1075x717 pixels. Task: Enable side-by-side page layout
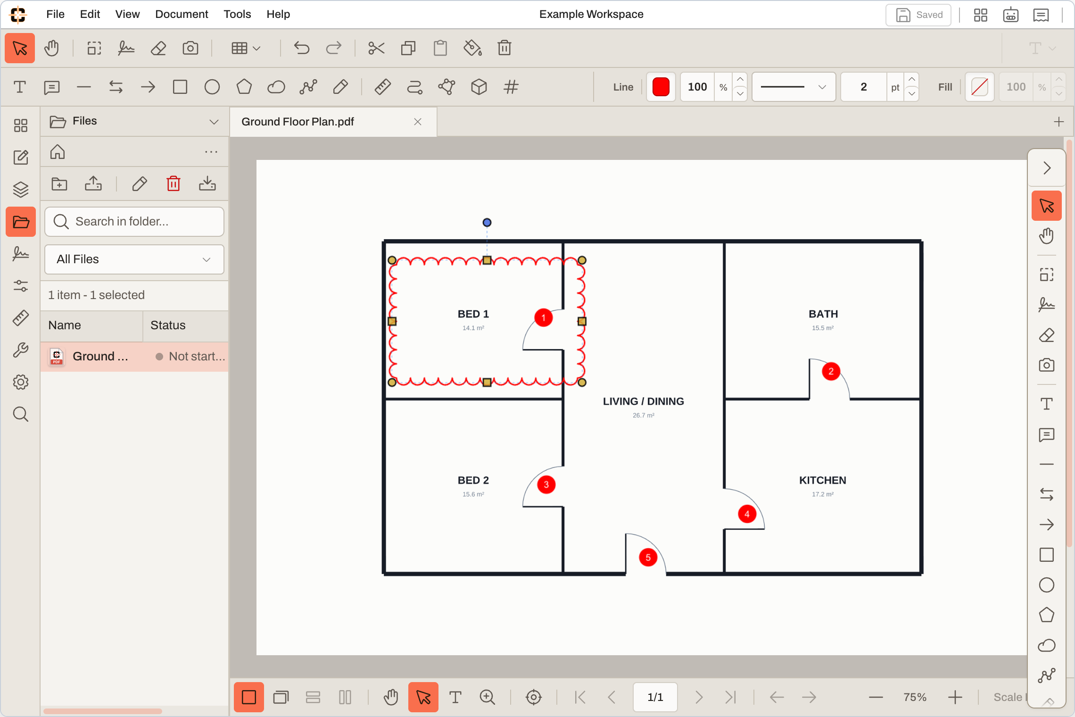coord(345,697)
